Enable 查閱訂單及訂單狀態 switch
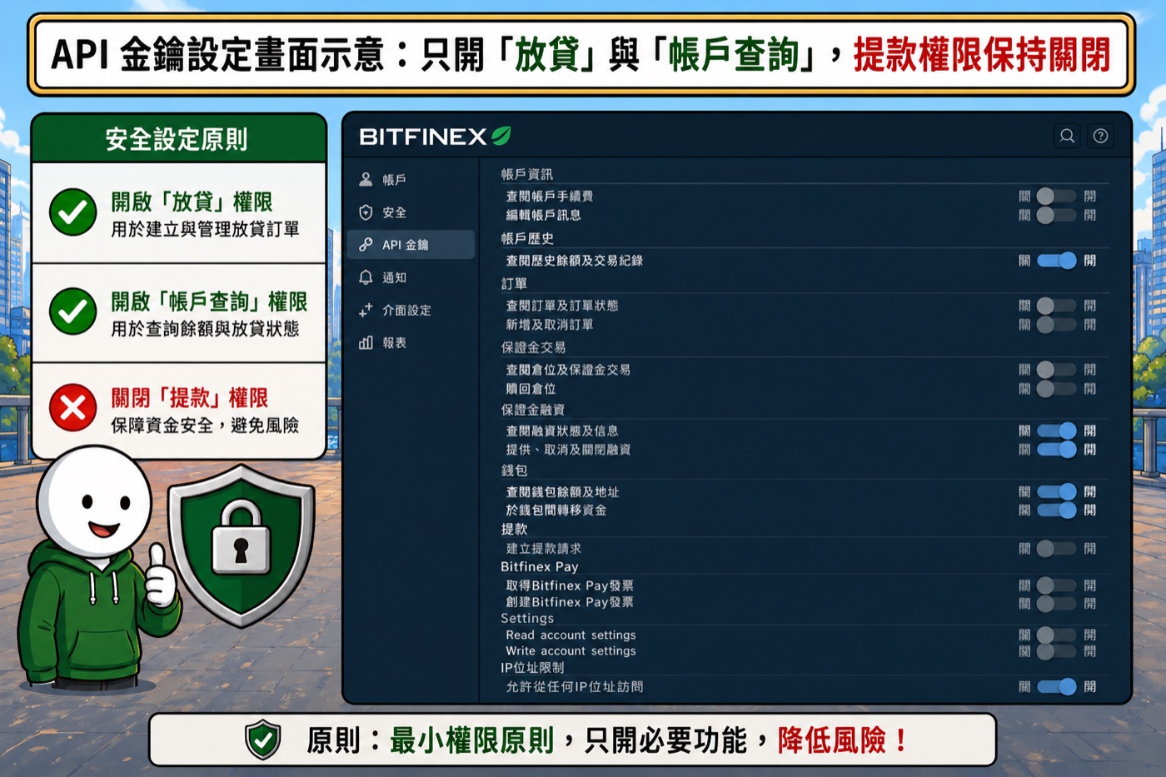This screenshot has height=777, width=1166. pos(1056,306)
